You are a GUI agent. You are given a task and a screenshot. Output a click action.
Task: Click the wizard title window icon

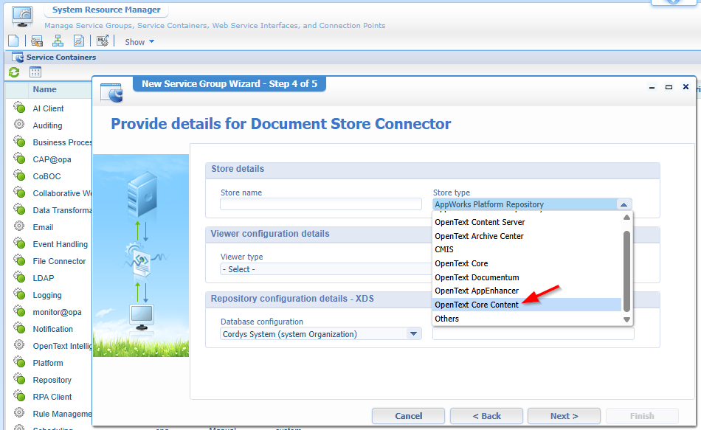point(111,92)
